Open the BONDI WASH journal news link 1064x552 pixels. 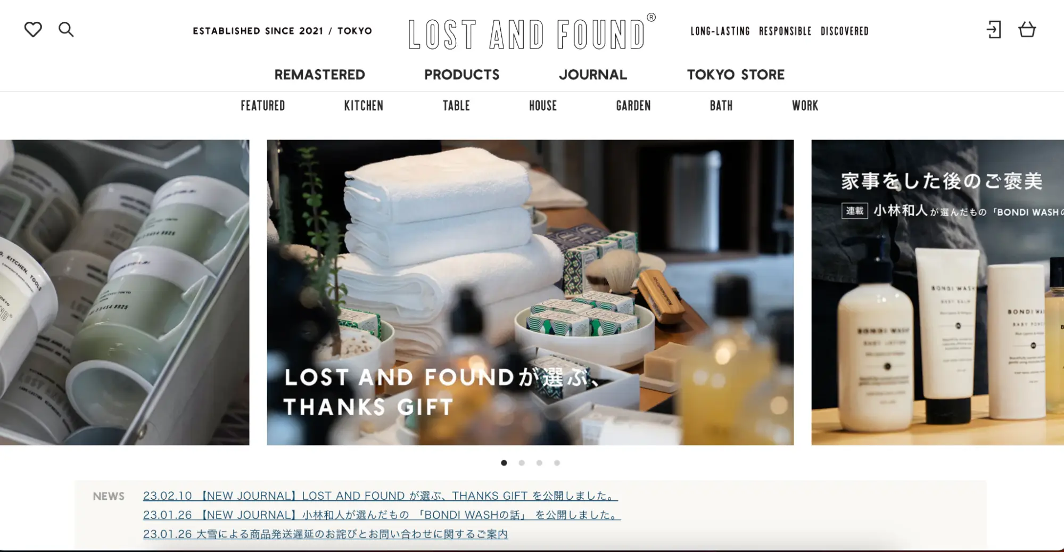(x=382, y=515)
